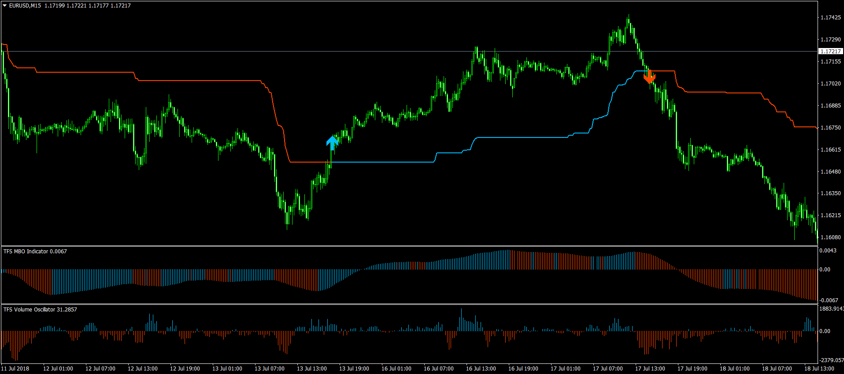Click the 11 Jul 2018 date label
The height and width of the screenshot is (374, 844).
point(15,369)
